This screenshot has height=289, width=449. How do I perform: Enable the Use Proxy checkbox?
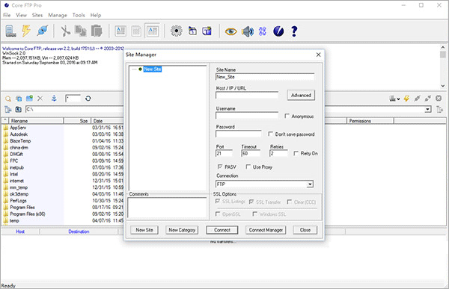click(248, 167)
